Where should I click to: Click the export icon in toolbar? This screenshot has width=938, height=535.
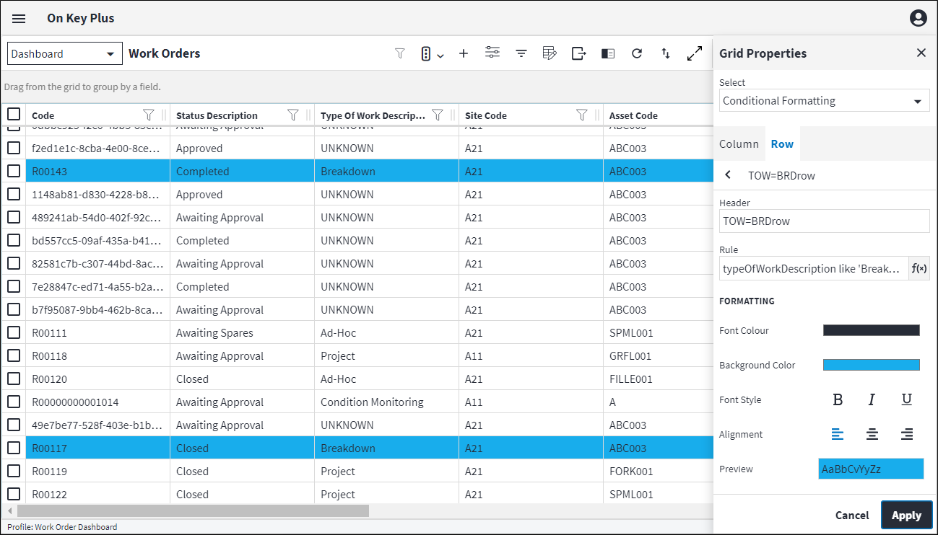point(578,53)
